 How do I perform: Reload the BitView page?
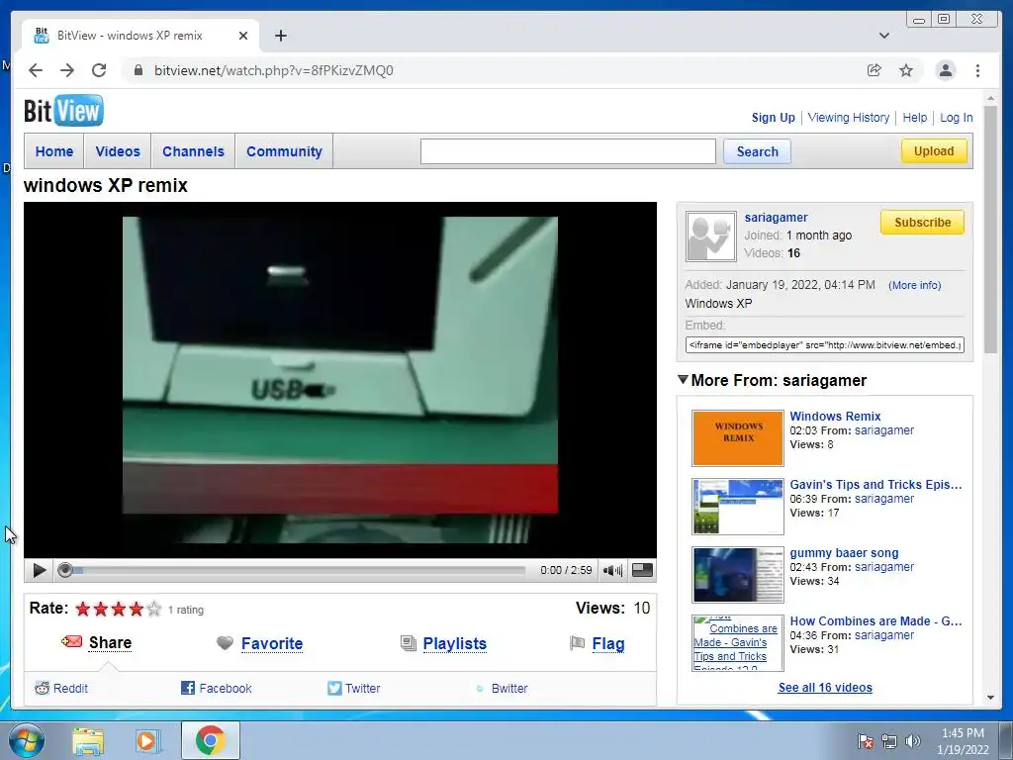tap(99, 70)
